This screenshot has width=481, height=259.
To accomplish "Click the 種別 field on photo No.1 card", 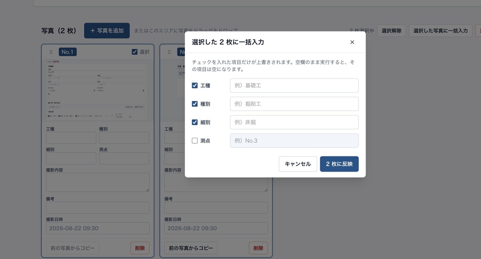I will [x=124, y=138].
